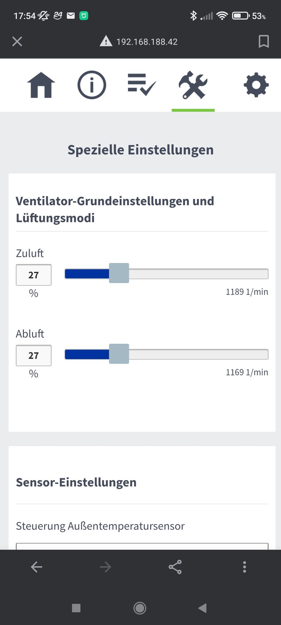The width and height of the screenshot is (281, 625).
Task: Click the Zuluft percentage input field
Action: coord(33,275)
